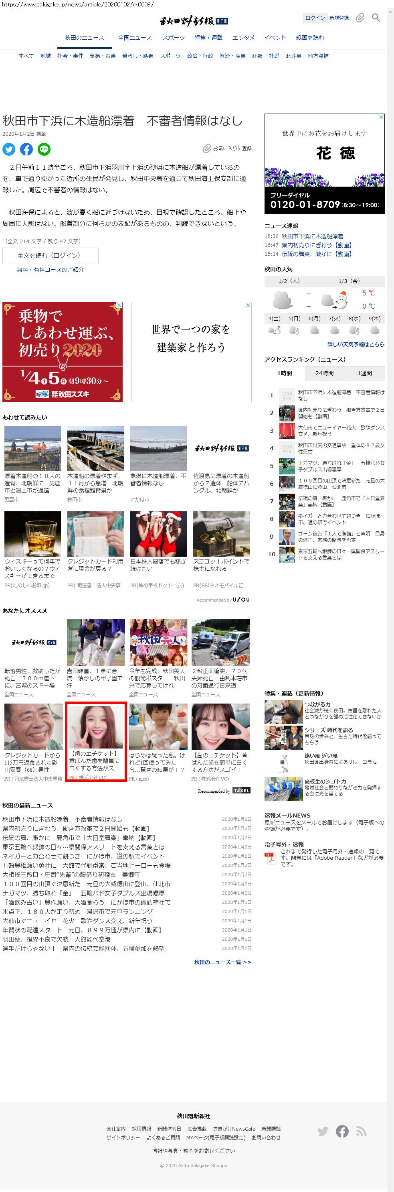Click ログイン button in header
Image resolution: width=394 pixels, height=1192 pixels.
click(x=315, y=18)
